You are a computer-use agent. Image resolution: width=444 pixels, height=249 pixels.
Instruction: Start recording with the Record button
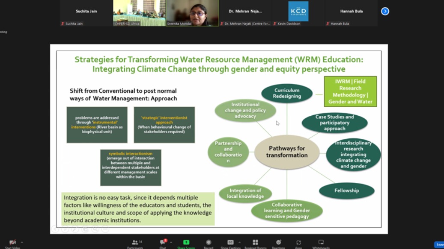click(209, 243)
